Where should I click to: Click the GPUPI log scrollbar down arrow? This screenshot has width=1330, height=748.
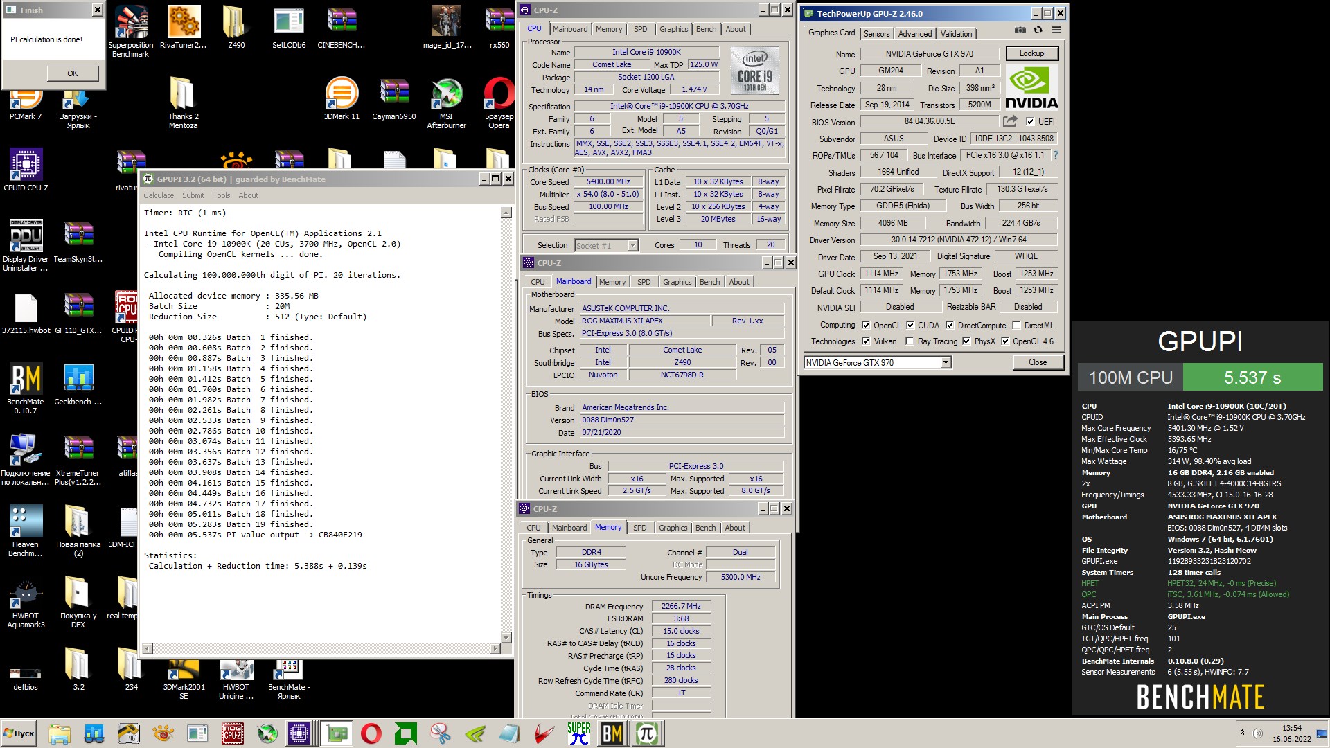(506, 637)
